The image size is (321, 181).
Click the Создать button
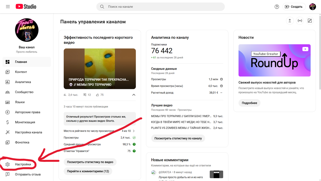pos(294,7)
